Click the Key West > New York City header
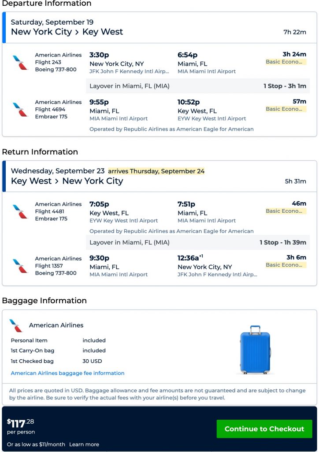This screenshot has width=319, height=452. pyautogui.click(x=67, y=181)
